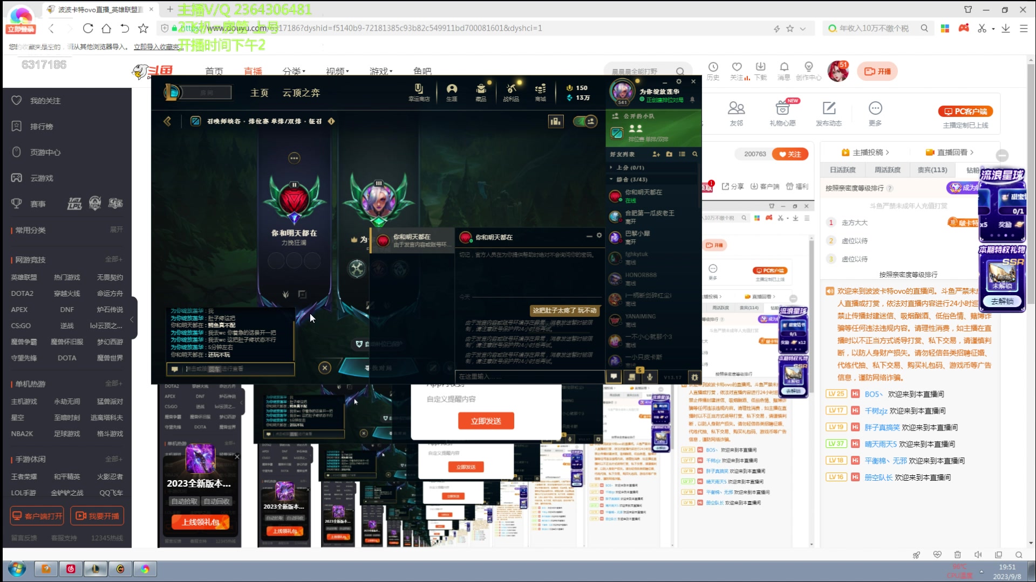The image size is (1036, 582).
Task: Switch to 云顶之弈 tab in League client
Action: pyautogui.click(x=301, y=93)
